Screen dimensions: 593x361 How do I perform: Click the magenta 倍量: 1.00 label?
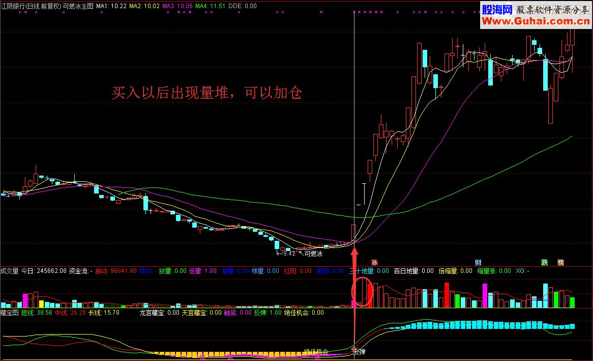pos(203,271)
